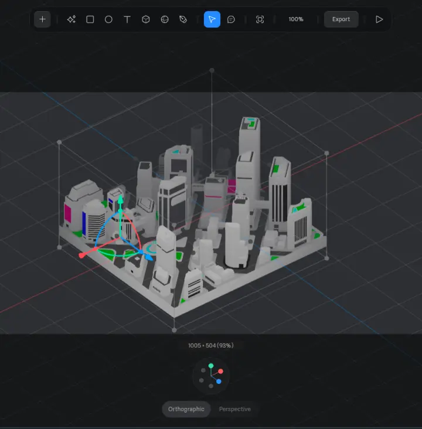Click the frame focus icon
422x429 pixels.
tap(260, 19)
